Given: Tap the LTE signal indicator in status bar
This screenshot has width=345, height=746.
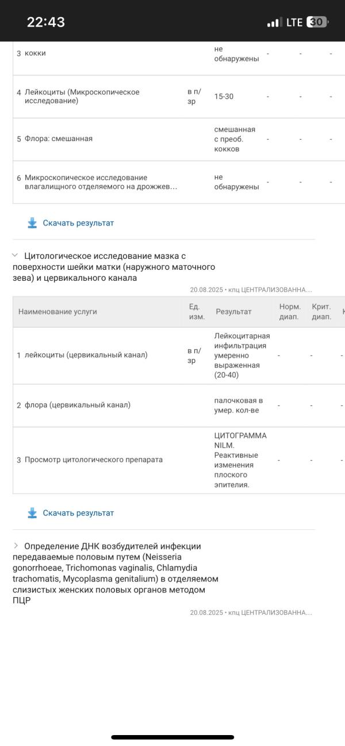Looking at the screenshot, I should 294,22.
